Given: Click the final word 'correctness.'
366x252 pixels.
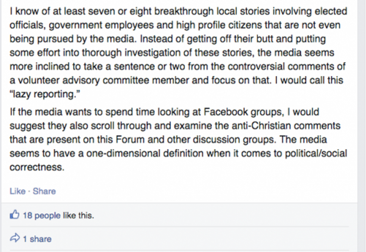Looking at the screenshot, I should tap(37, 167).
